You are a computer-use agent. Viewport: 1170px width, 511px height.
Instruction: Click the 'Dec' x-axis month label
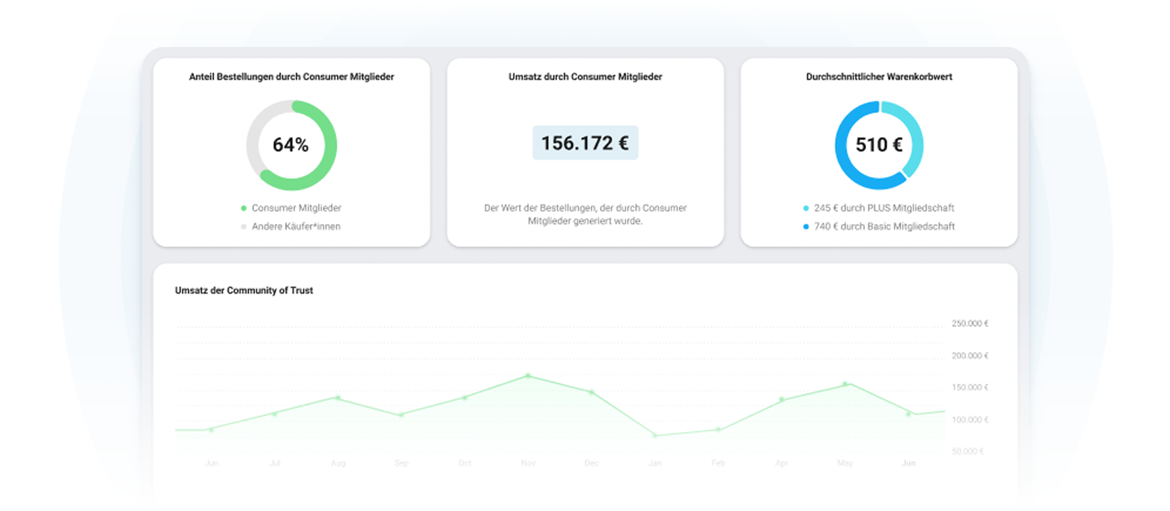coord(592,463)
